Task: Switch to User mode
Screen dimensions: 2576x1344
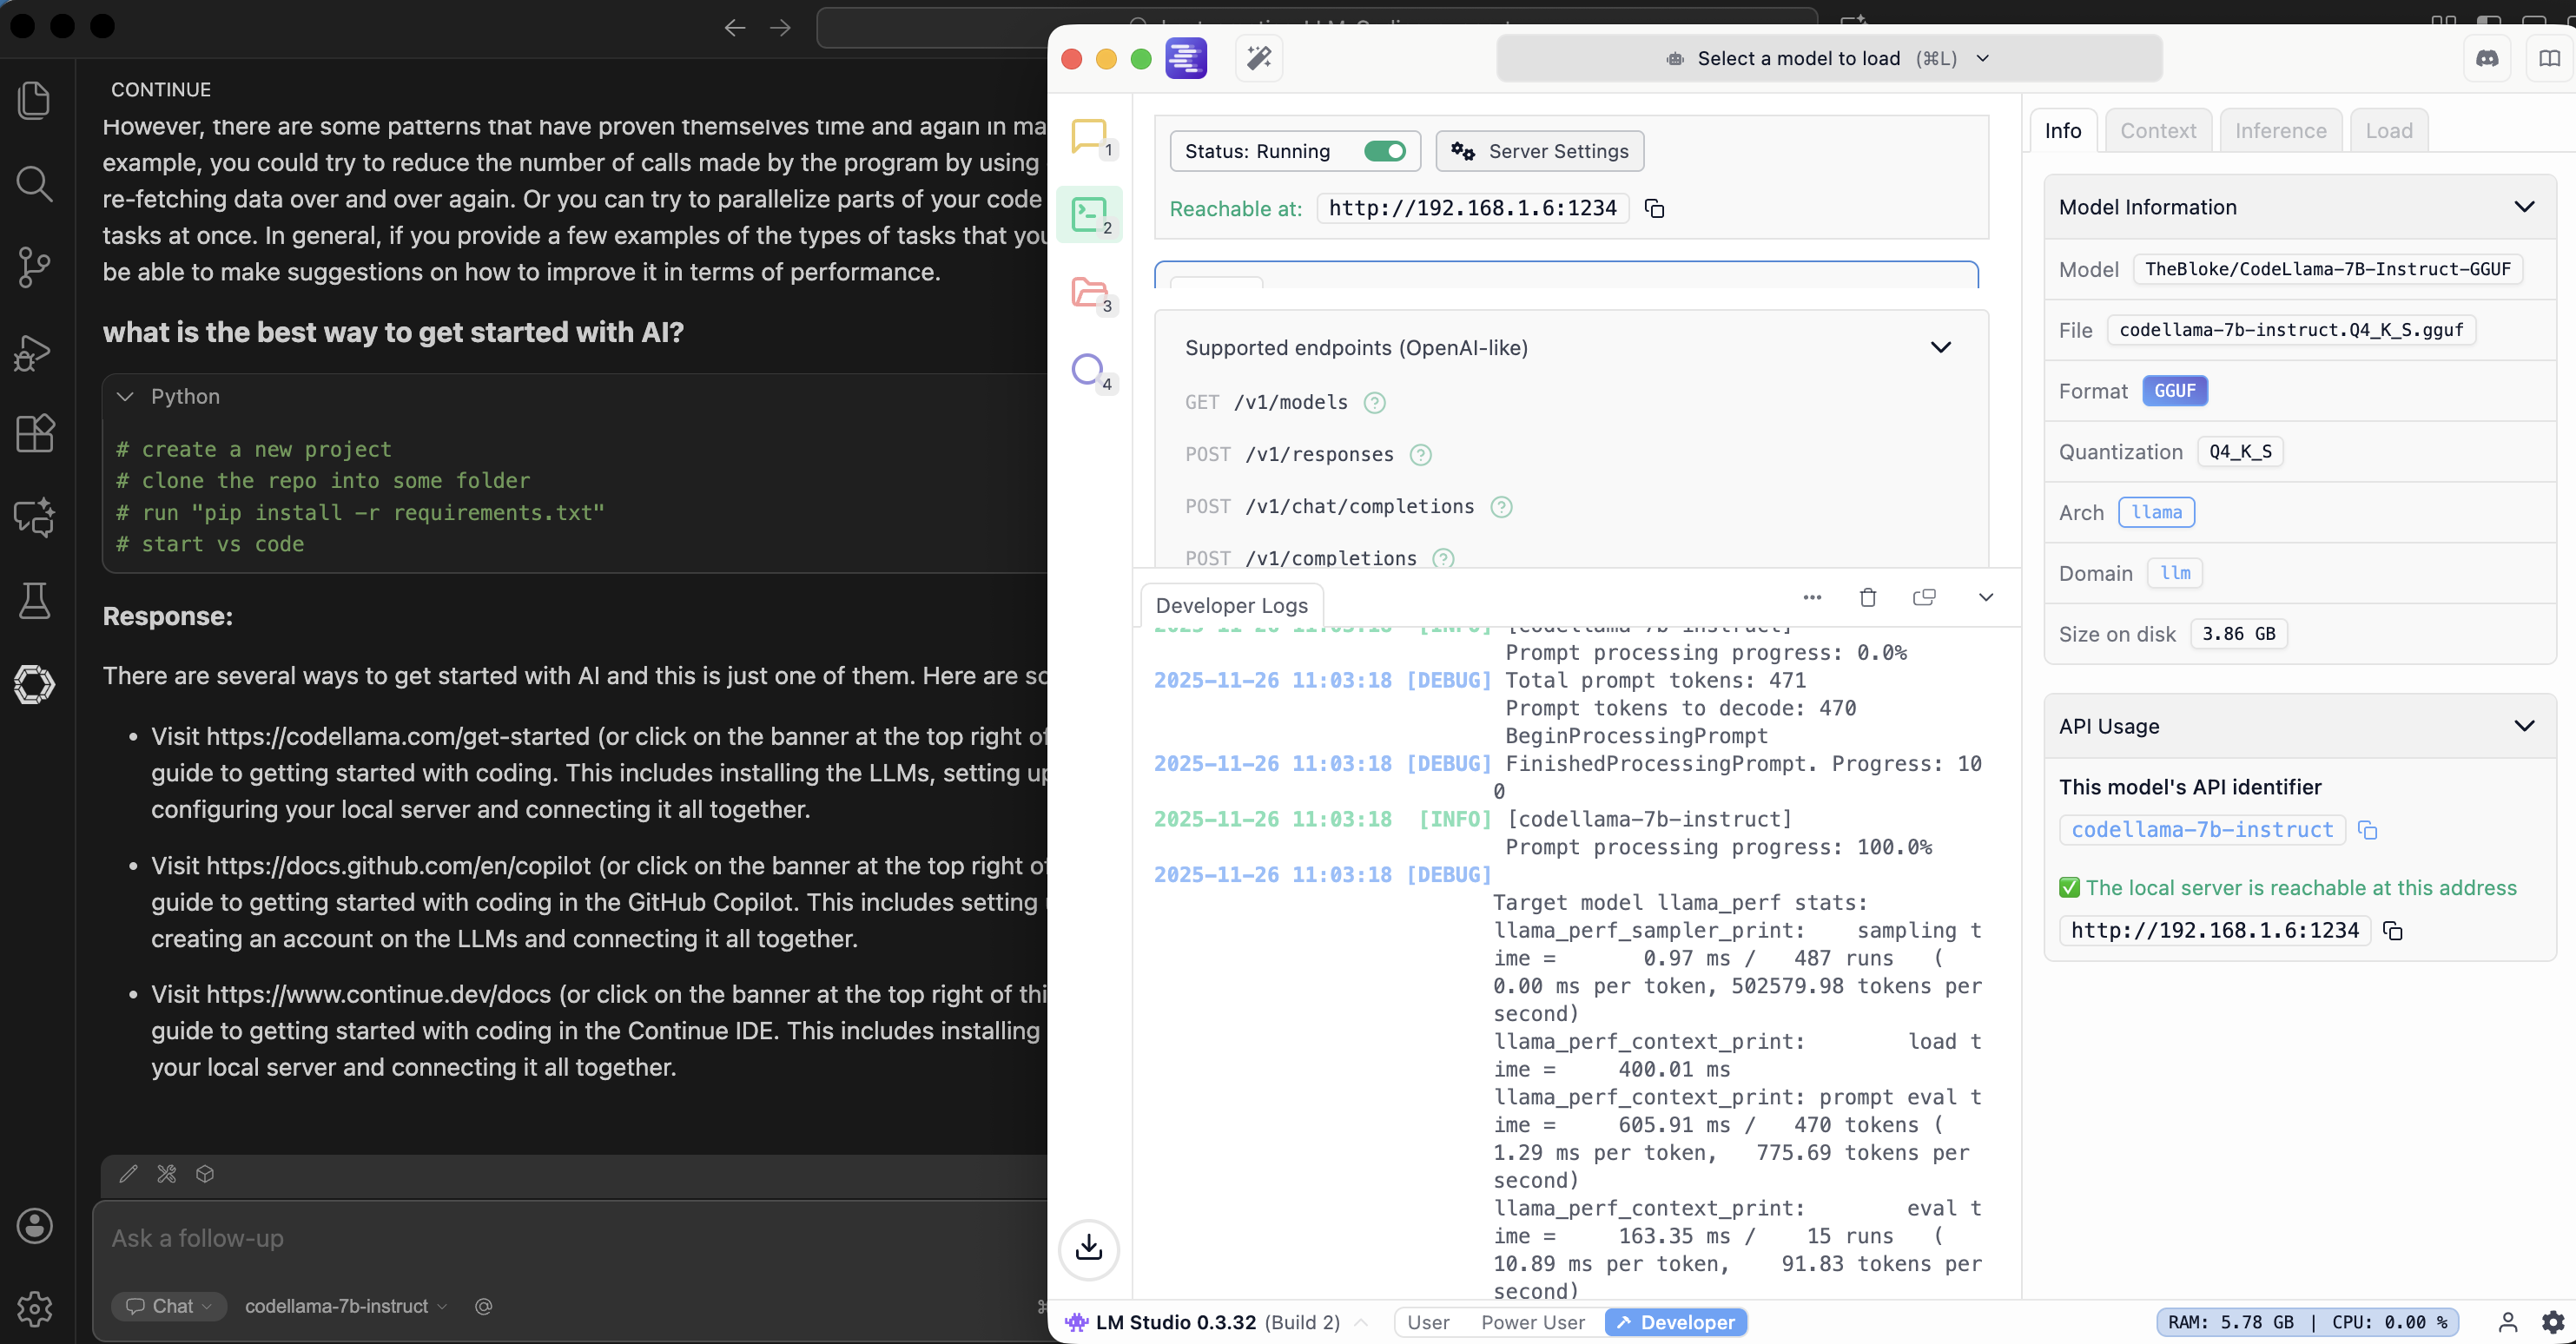Action: pyautogui.click(x=1428, y=1322)
